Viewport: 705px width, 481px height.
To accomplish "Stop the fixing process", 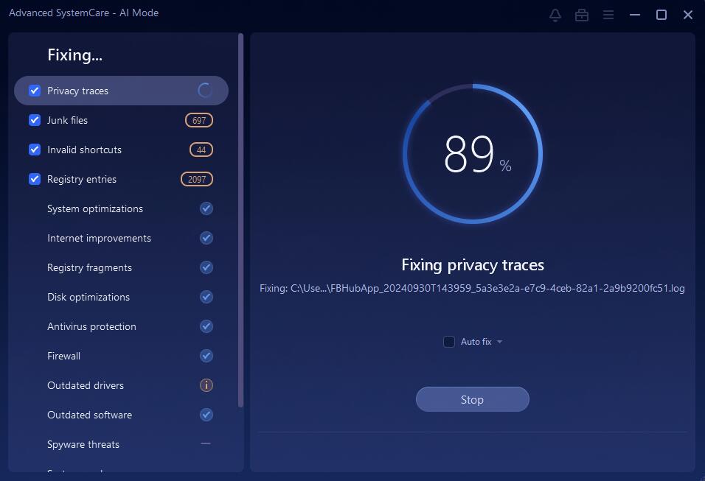I will pyautogui.click(x=472, y=399).
